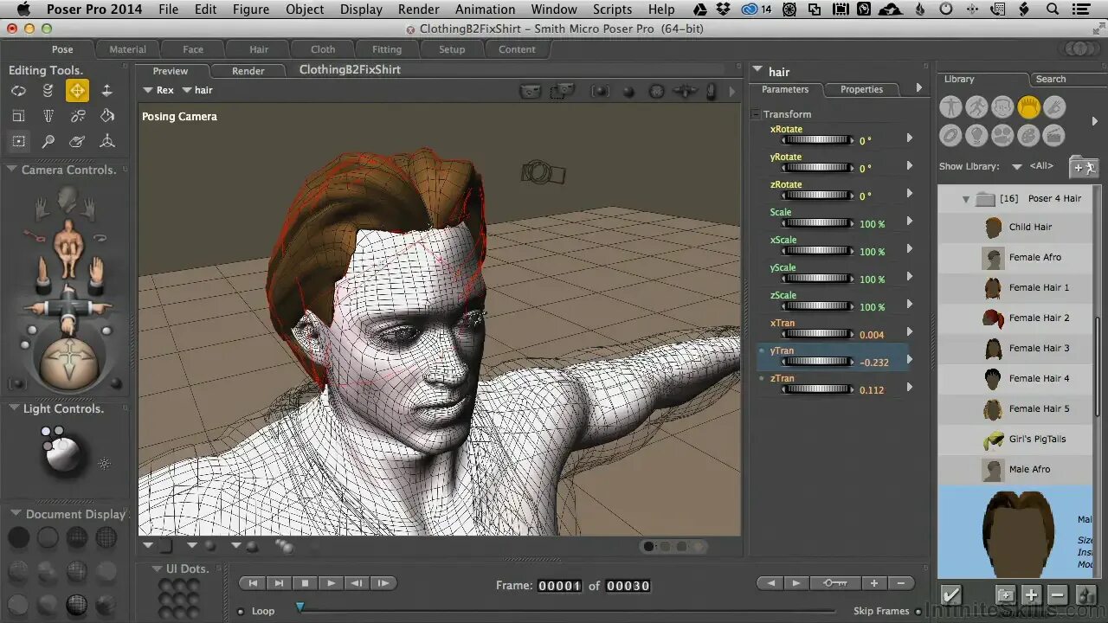The width and height of the screenshot is (1108, 623).
Task: Click the Apply checkmark button in Library
Action: [x=951, y=594]
